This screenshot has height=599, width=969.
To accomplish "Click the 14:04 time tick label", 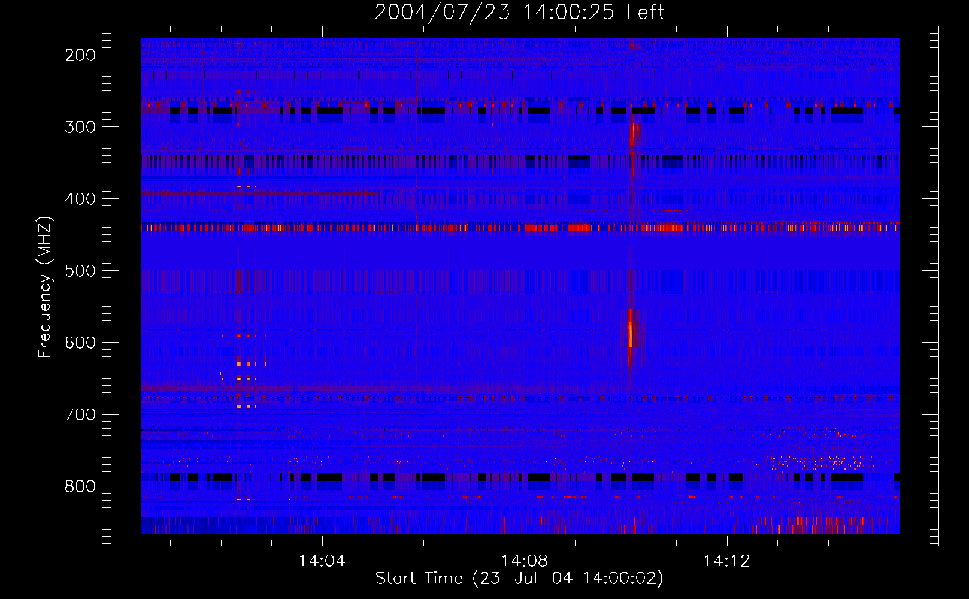I will [322, 561].
